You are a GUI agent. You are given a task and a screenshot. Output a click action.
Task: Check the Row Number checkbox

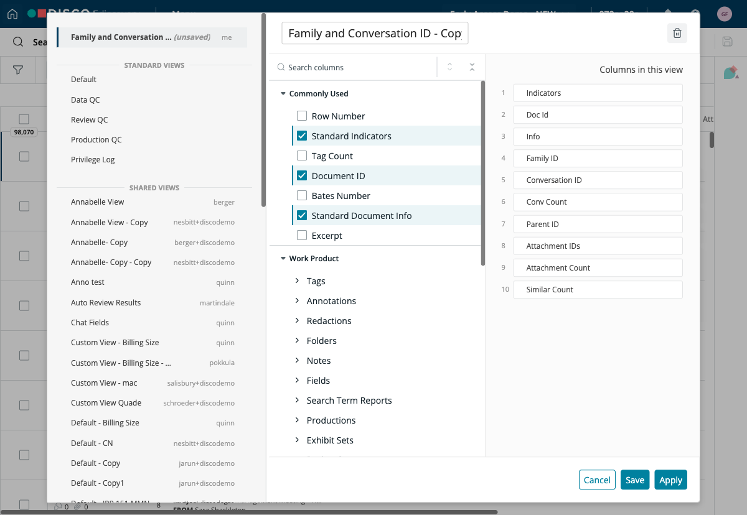point(302,116)
